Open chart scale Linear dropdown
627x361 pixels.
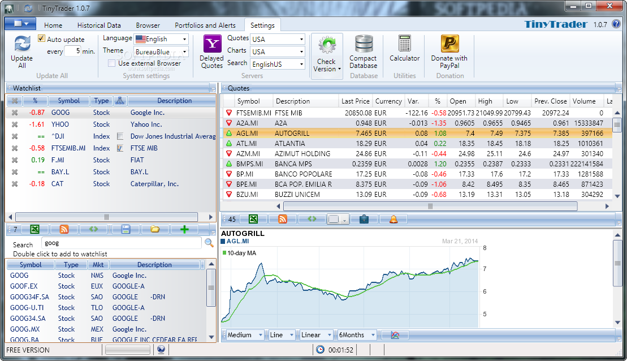point(316,335)
